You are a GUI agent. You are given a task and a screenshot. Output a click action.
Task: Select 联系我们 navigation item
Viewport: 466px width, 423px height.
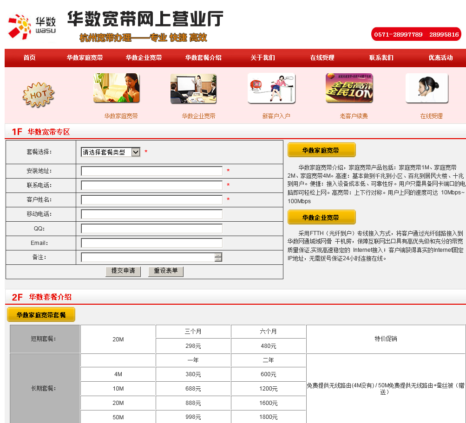click(x=381, y=58)
